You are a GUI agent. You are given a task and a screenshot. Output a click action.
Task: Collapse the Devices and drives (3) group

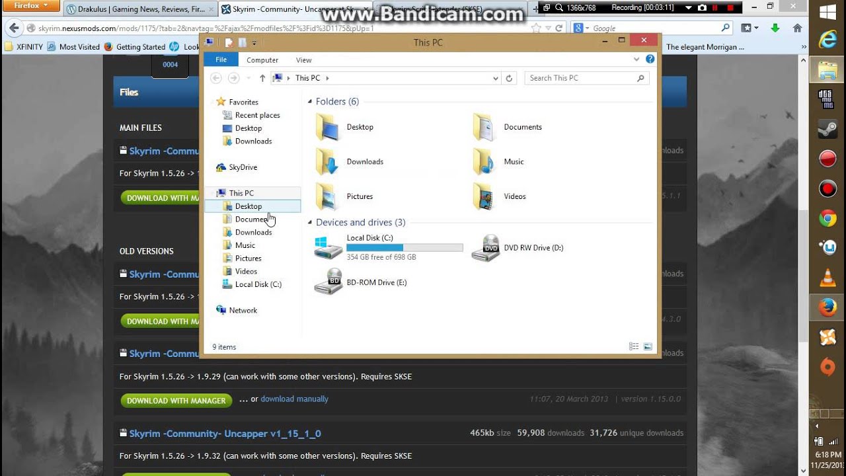pyautogui.click(x=310, y=223)
